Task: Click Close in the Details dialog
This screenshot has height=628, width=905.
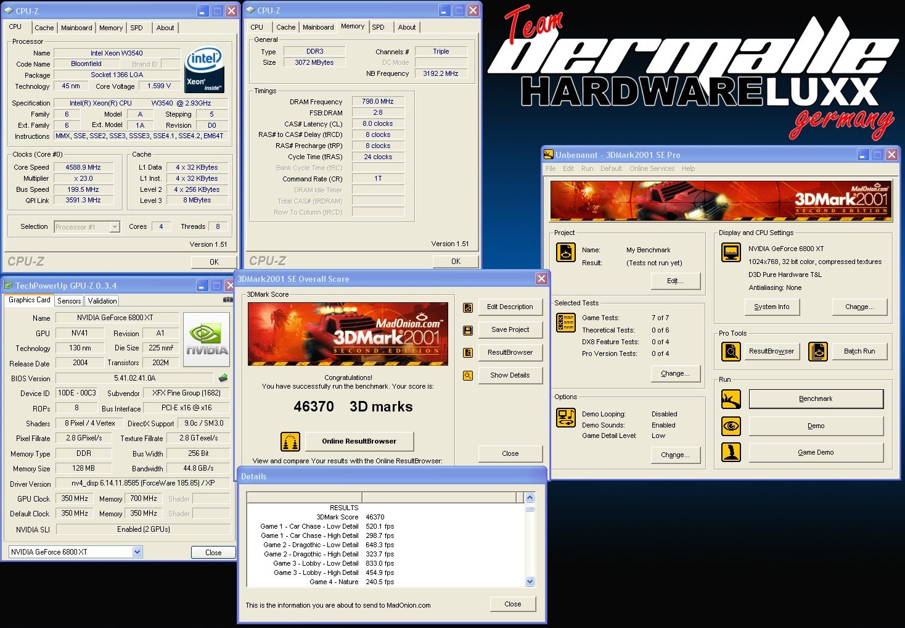Action: (513, 604)
